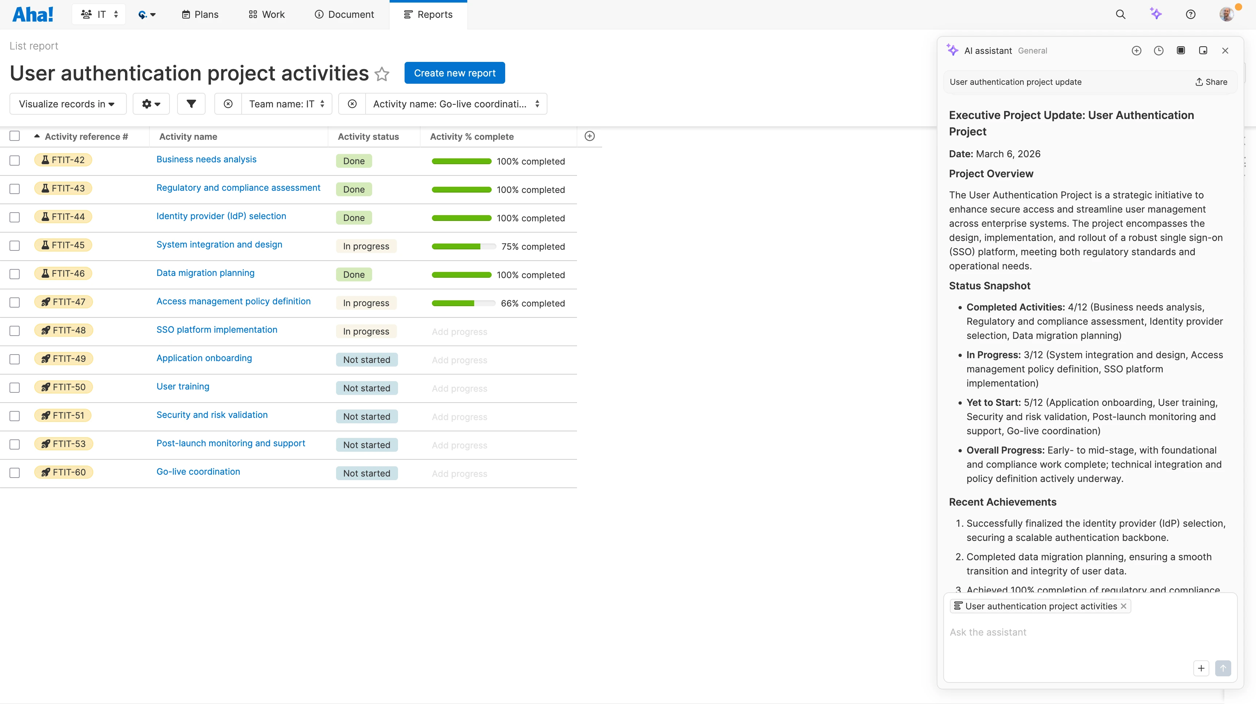Click the search magnifier in the top bar
This screenshot has width=1256, height=704.
(x=1121, y=14)
